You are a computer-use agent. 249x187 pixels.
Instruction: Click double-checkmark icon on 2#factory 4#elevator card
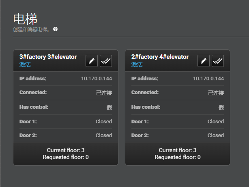(218, 61)
